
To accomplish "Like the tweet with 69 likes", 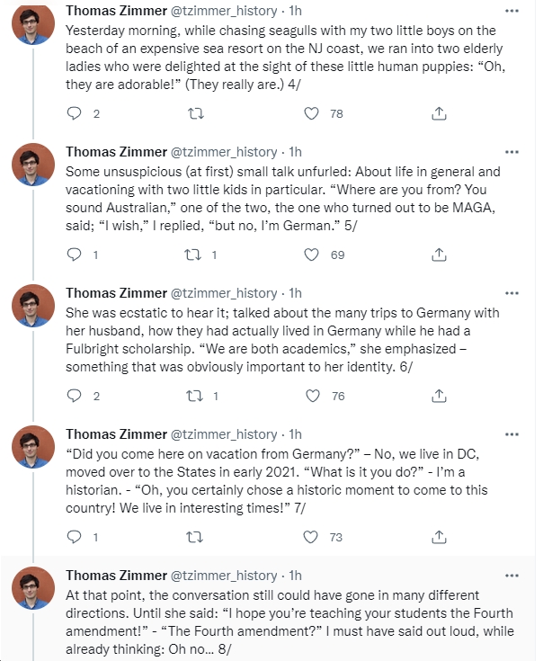I will [x=311, y=255].
